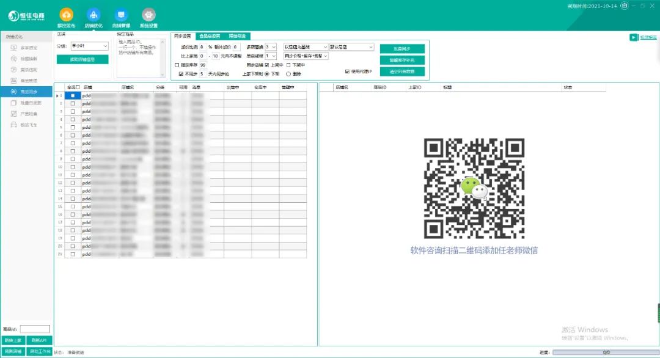Click the 清空列表数据 button

[x=402, y=71]
